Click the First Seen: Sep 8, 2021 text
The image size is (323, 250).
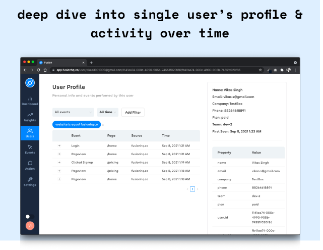click(x=237, y=132)
